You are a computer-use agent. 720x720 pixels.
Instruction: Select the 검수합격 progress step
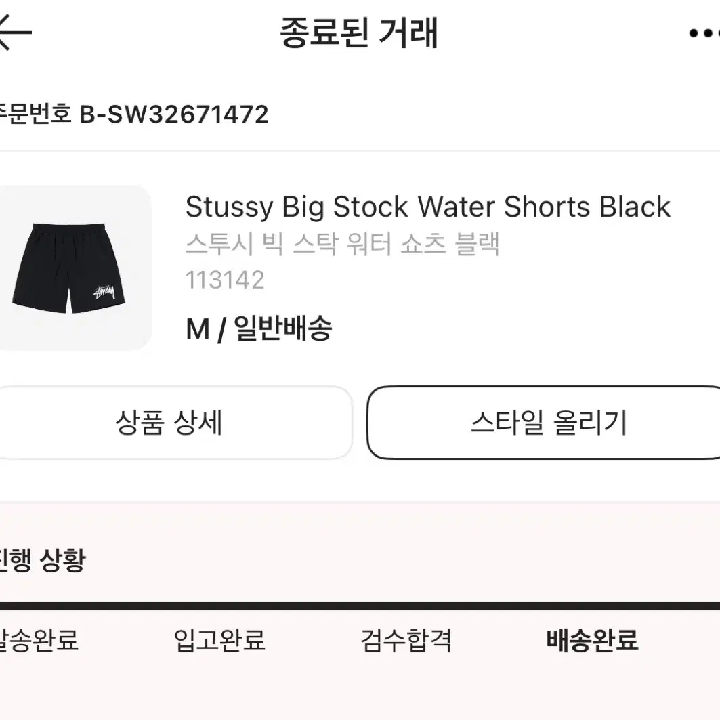406,640
